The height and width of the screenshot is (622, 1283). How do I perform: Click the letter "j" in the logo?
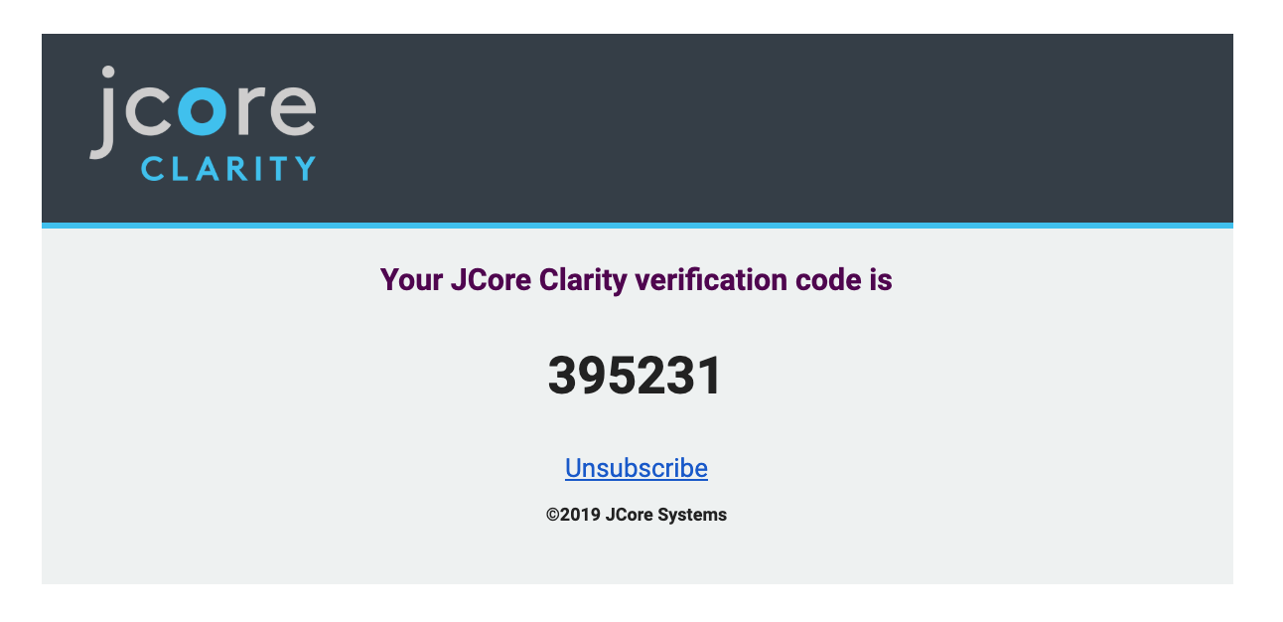(103, 112)
